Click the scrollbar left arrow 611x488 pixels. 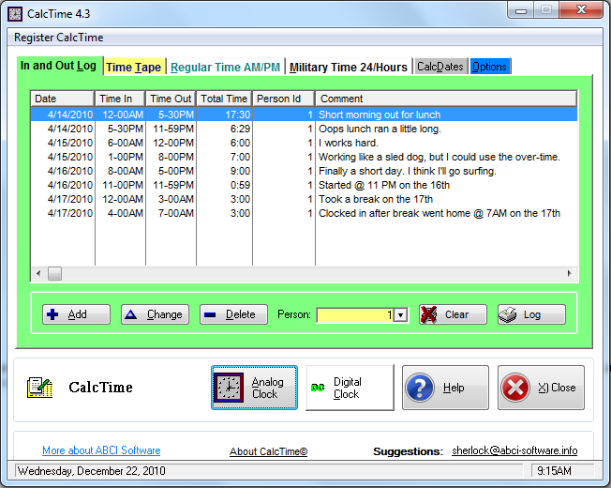[38, 273]
